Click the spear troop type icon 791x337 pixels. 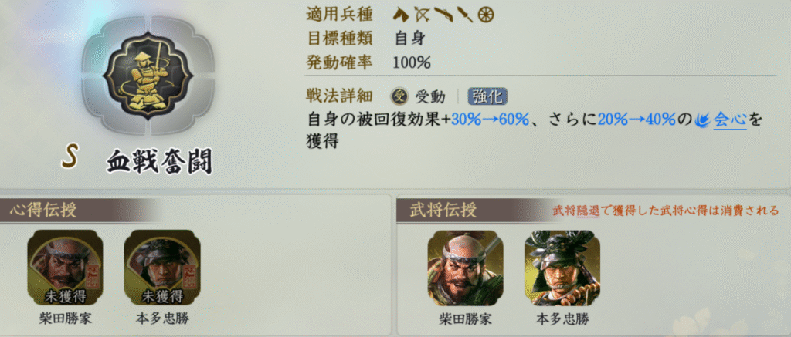[x=464, y=15]
